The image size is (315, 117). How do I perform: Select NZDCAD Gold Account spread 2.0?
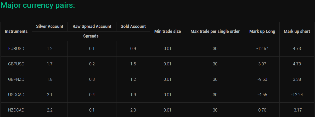133,110
